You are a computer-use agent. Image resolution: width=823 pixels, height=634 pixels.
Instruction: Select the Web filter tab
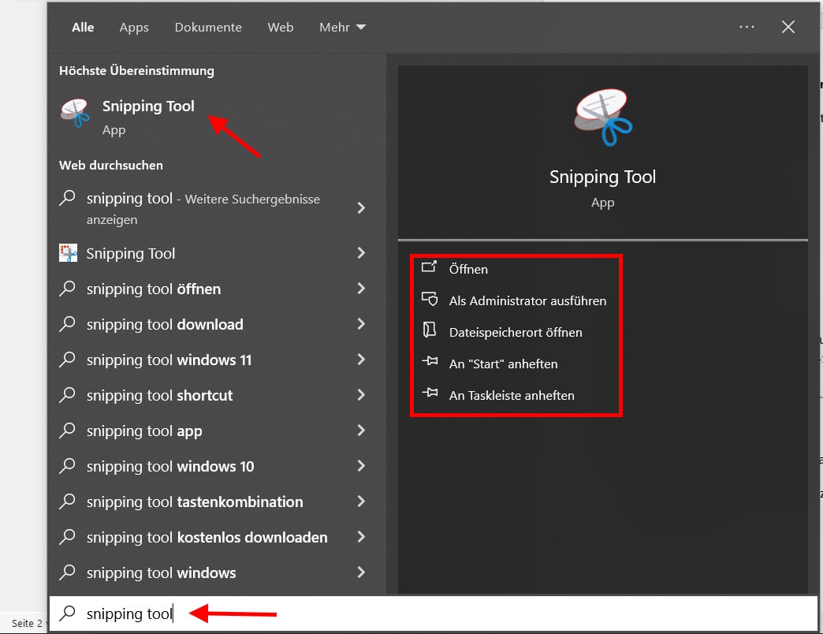(x=281, y=28)
